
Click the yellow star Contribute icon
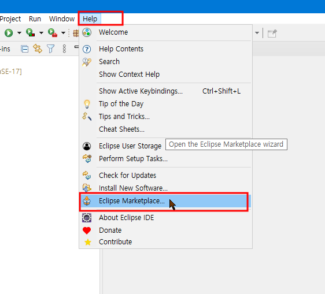88,242
